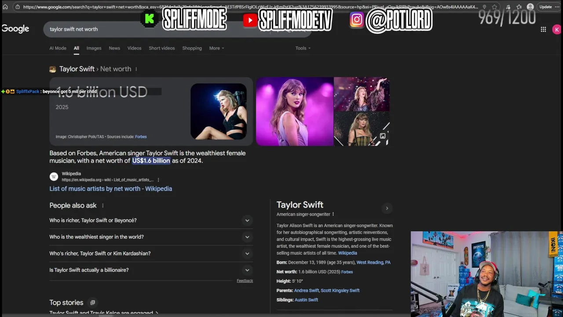Image resolution: width=563 pixels, height=317 pixels.
Task: Click the Feedback link
Action: [x=245, y=281]
